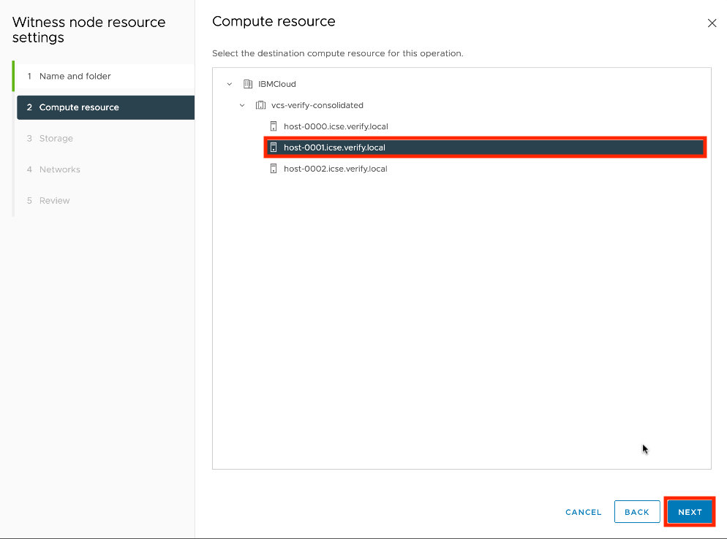Collapse the vcs-verify-consolidated cluster node
The height and width of the screenshot is (539, 727).
point(242,105)
